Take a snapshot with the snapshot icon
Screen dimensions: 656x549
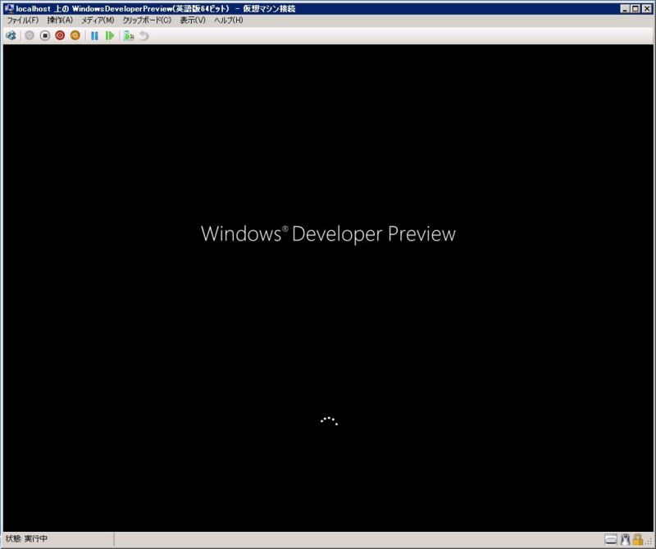click(129, 35)
